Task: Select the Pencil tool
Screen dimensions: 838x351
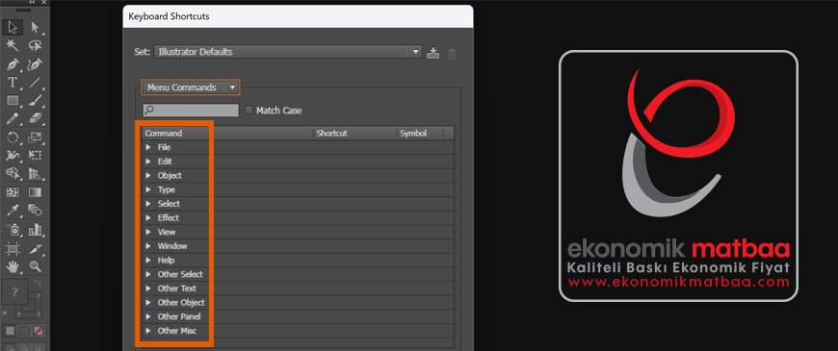Action: 13,118
